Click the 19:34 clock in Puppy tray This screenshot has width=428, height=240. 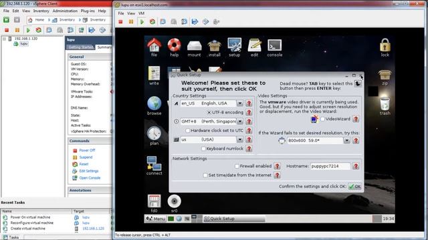pos(388,219)
